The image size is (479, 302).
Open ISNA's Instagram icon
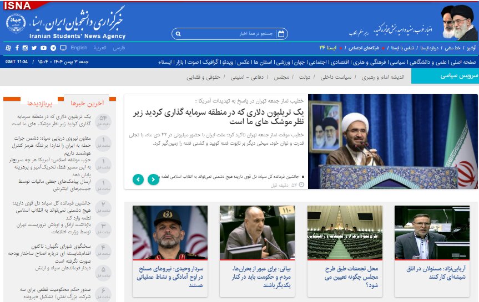(x=25, y=48)
